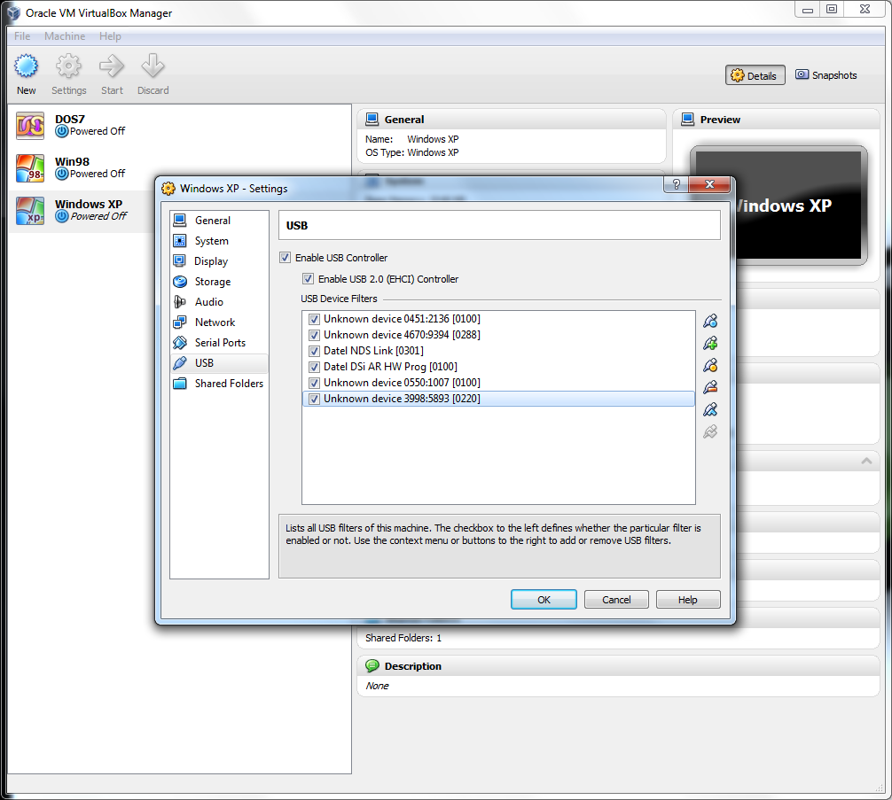Open General settings category icon
Screen dimensions: 892x800
click(x=180, y=220)
